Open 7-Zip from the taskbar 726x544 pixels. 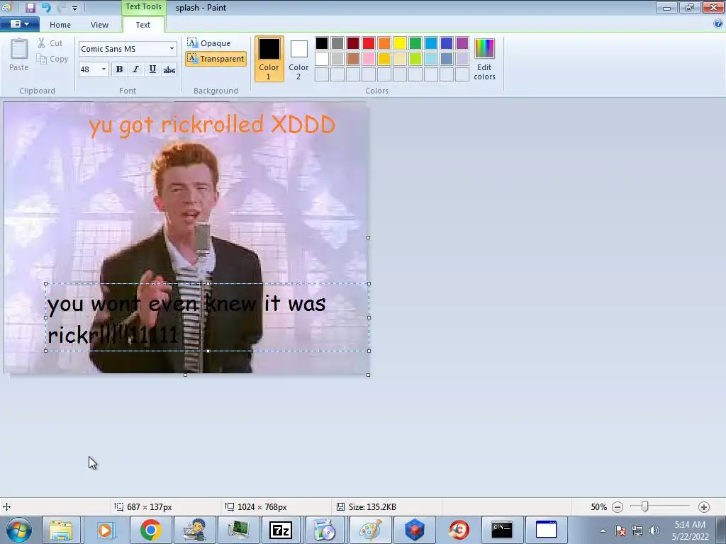click(281, 530)
